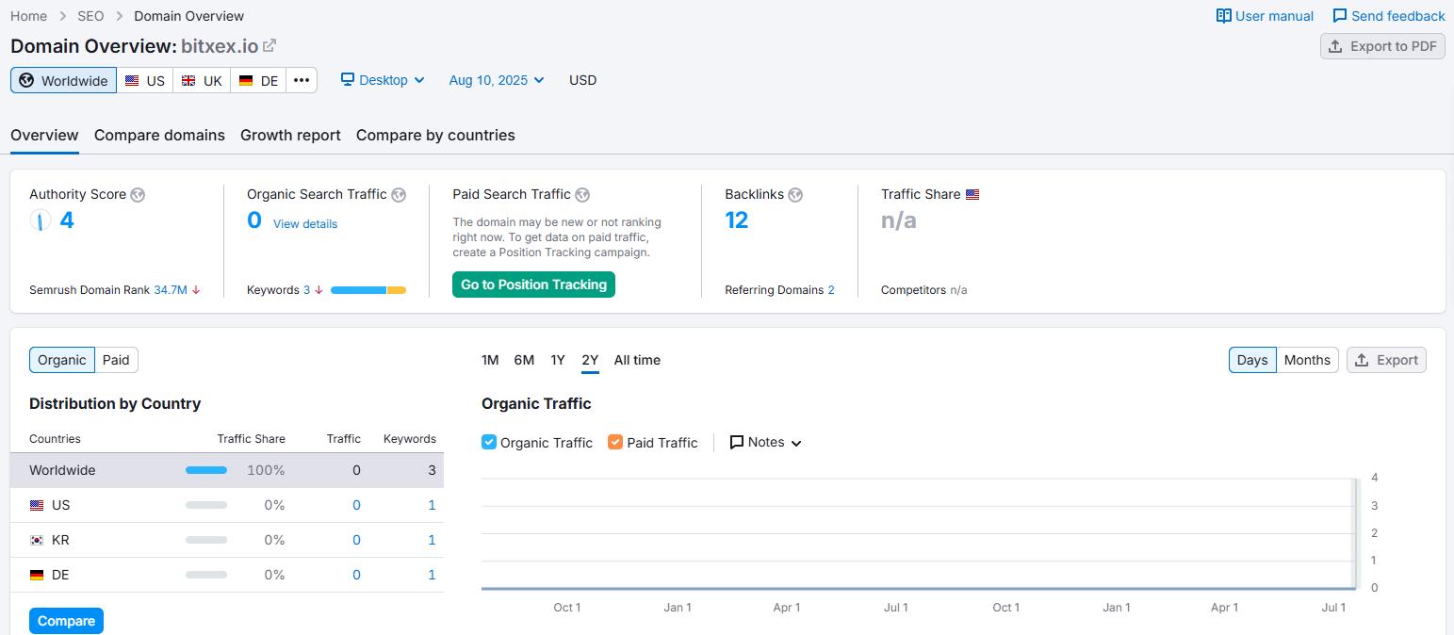Select the DE database button
The width and height of the screenshot is (1454, 635).
coord(258,80)
